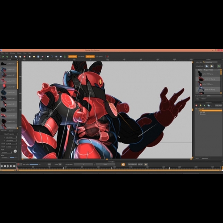Click the Char Maps button
Image resolution: width=223 pixels, height=223 pixels.
click(219, 106)
